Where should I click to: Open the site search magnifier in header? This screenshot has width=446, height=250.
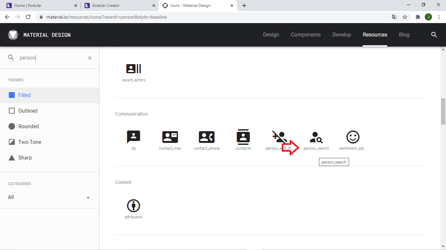(434, 35)
